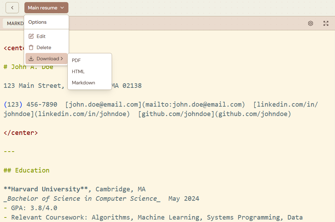Click the download tray icon

(31, 59)
